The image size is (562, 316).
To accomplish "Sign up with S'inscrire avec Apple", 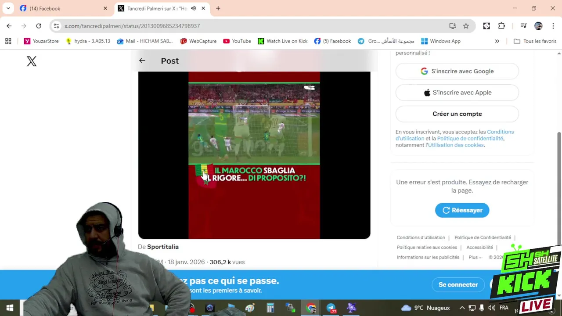I will 457,93.
